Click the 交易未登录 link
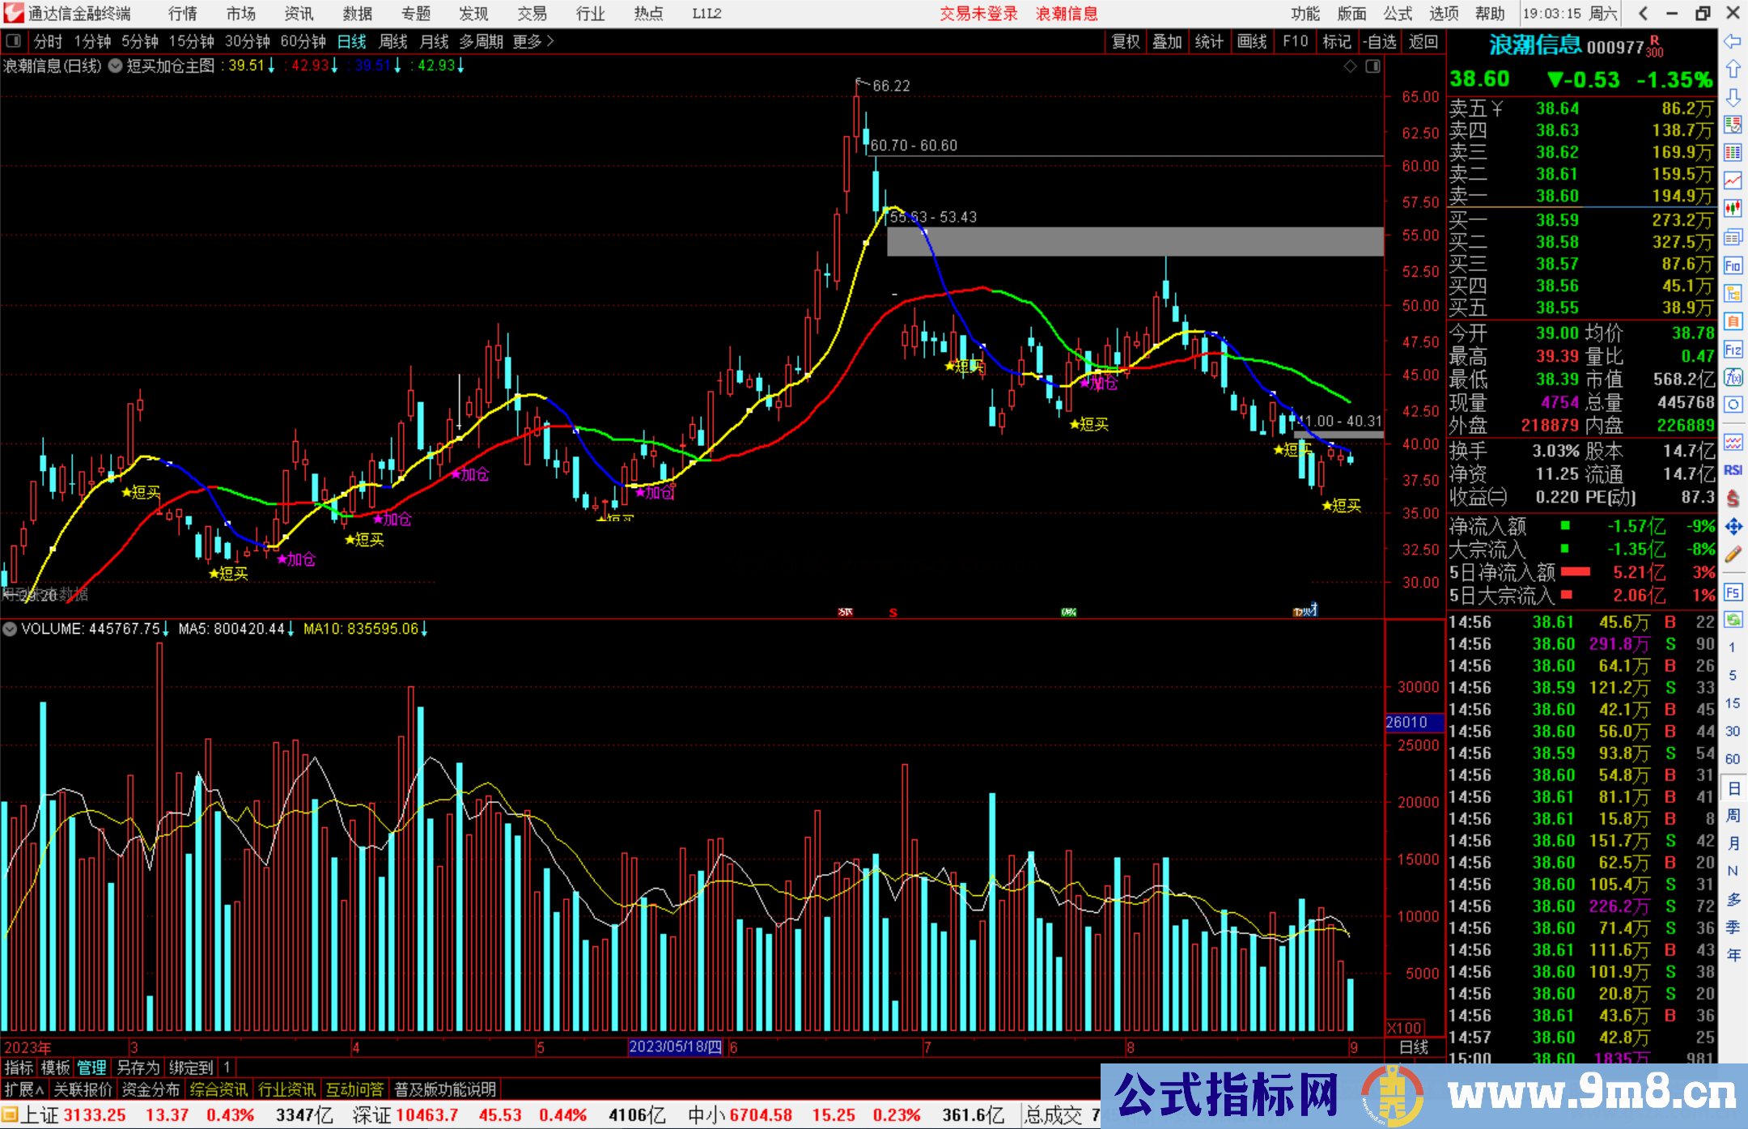This screenshot has width=1748, height=1129. coord(978,13)
